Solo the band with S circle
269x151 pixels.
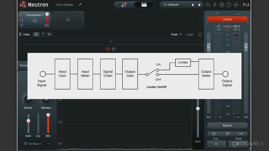pyautogui.click(x=113, y=49)
